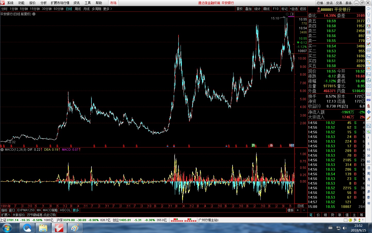The image size is (372, 233).
Task: Switch to 60-minute period via sidebar '60'
Action: pos(369,162)
